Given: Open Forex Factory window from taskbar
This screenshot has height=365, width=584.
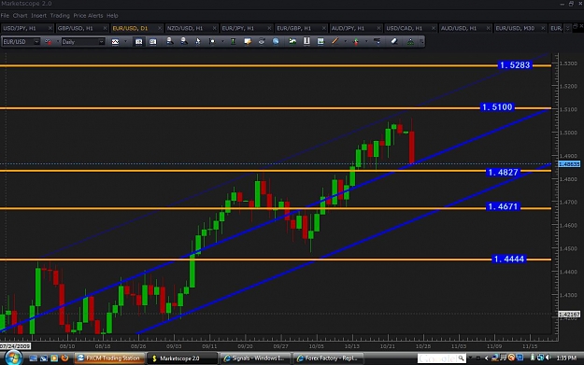Looking at the screenshot, I should 328,358.
